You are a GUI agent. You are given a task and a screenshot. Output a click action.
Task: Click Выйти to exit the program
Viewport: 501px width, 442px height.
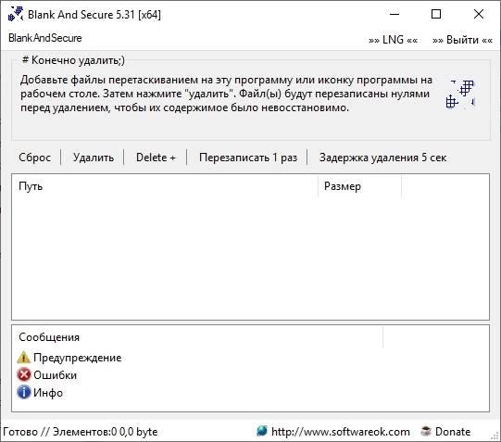tap(462, 40)
